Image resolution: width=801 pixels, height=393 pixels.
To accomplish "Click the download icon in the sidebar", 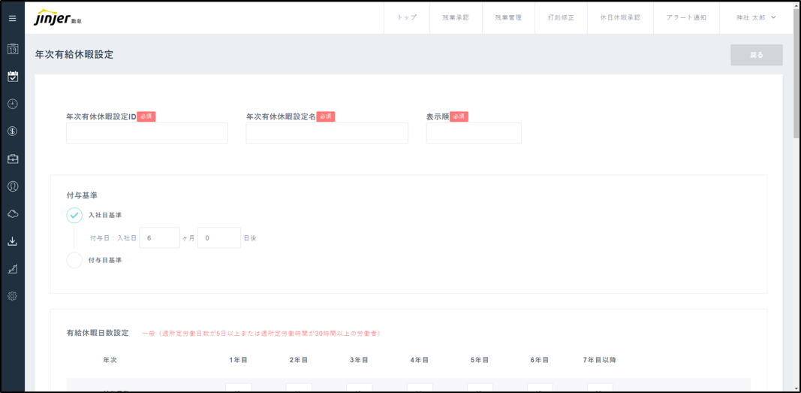I will pyautogui.click(x=12, y=241).
